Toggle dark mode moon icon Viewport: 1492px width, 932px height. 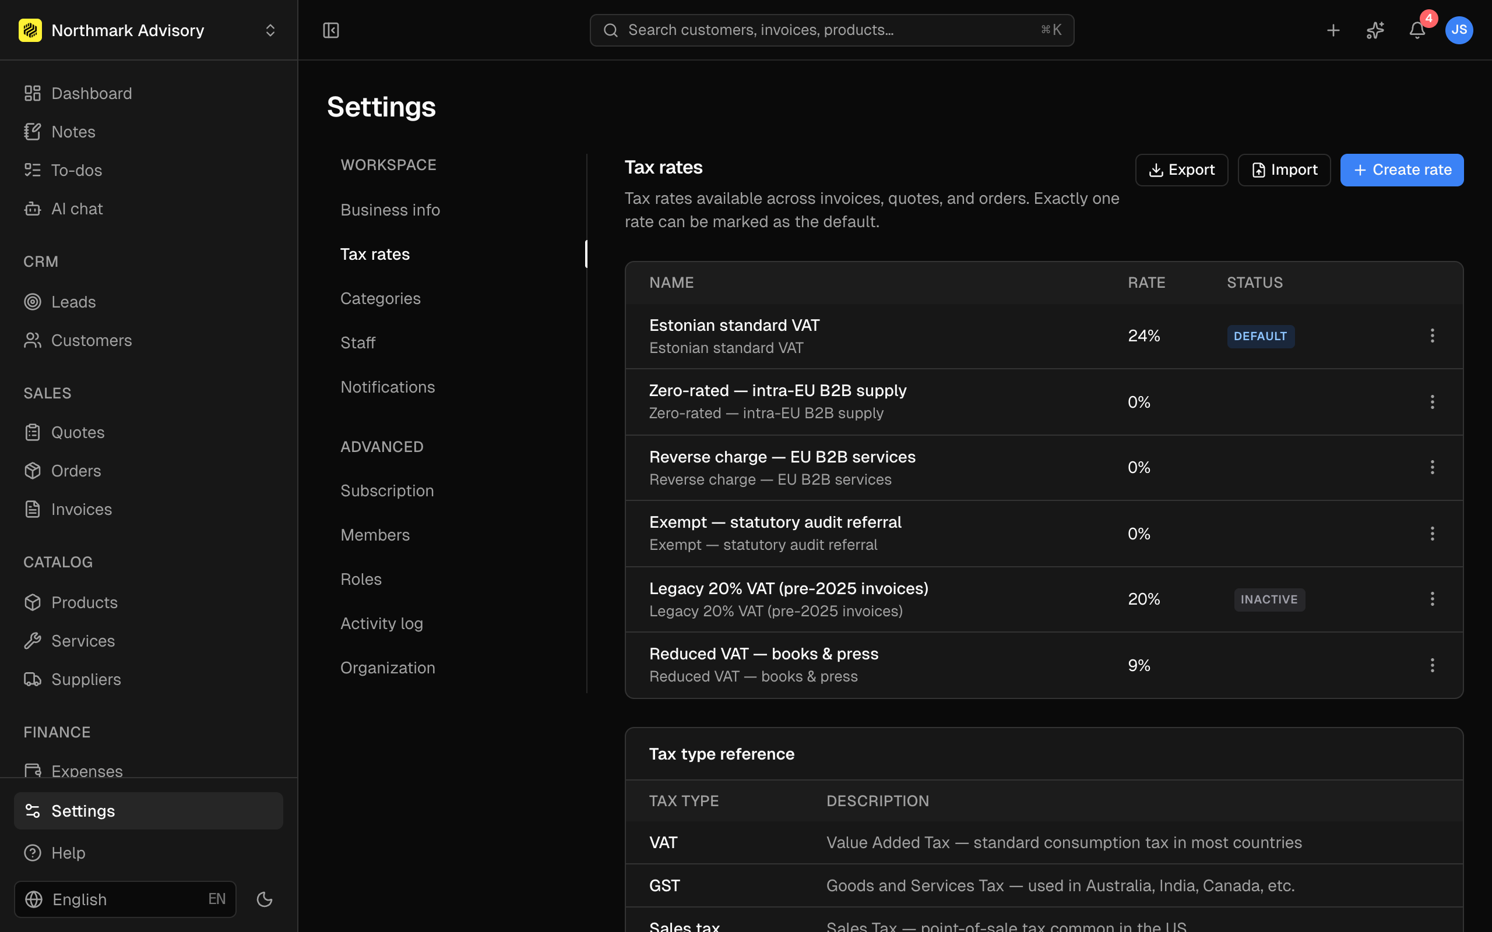265,899
